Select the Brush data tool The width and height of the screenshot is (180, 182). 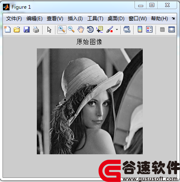click(110, 29)
